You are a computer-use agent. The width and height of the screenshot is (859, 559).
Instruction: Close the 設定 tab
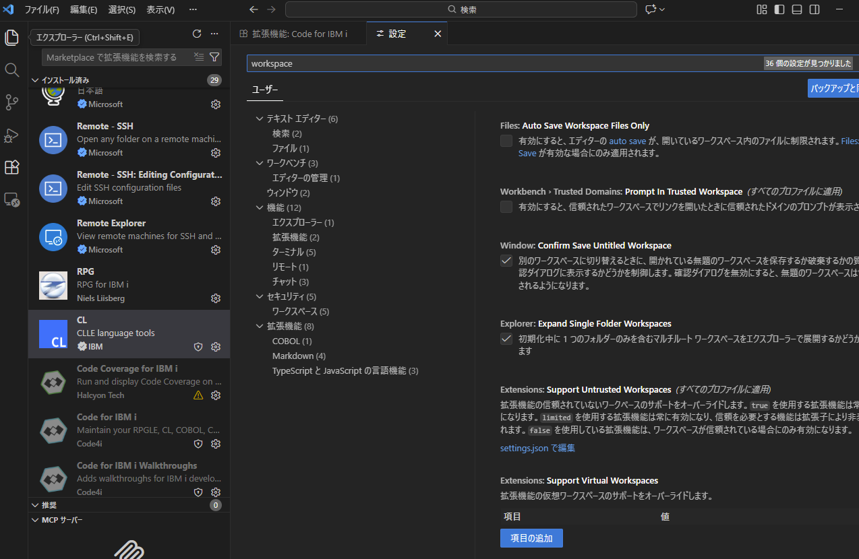(438, 34)
